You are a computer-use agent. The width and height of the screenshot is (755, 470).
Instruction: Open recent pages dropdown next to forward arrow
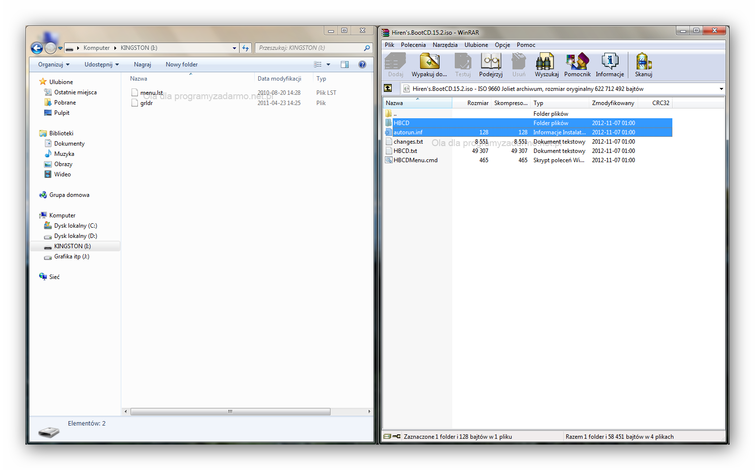[x=60, y=48]
